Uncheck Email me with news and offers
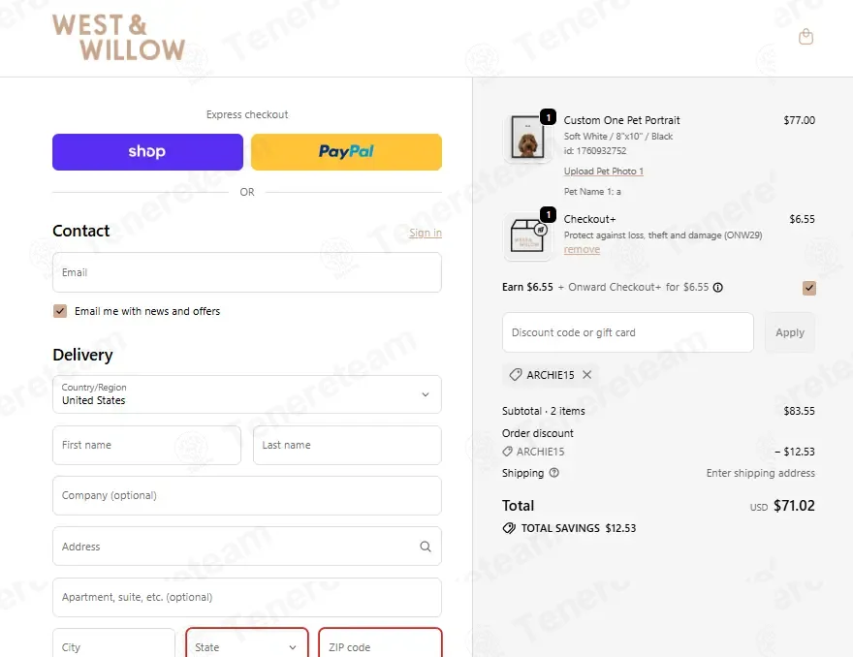 click(60, 311)
